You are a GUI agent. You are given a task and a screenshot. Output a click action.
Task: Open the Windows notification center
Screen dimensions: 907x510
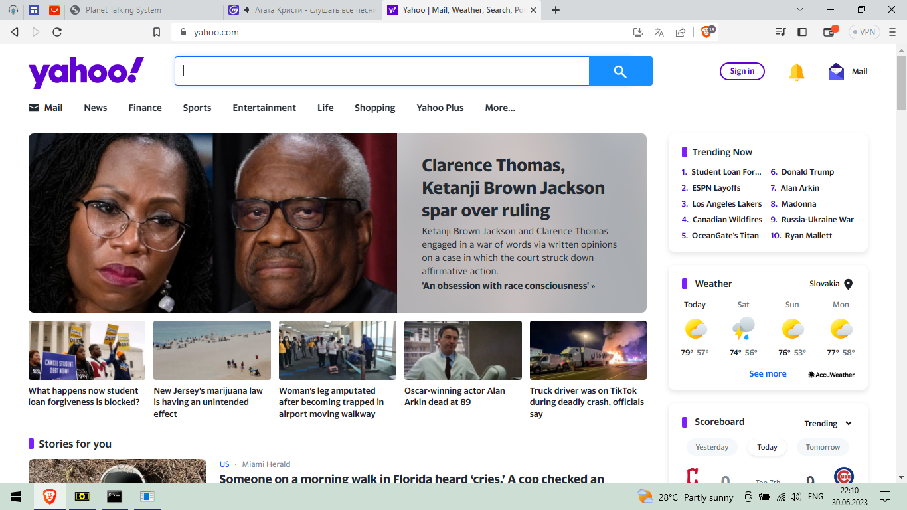884,497
